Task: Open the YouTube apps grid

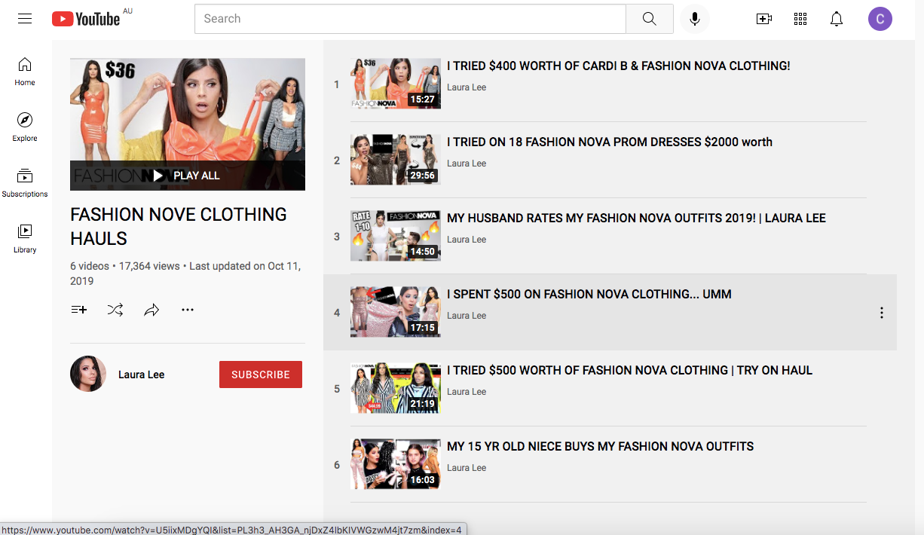Action: pos(800,20)
